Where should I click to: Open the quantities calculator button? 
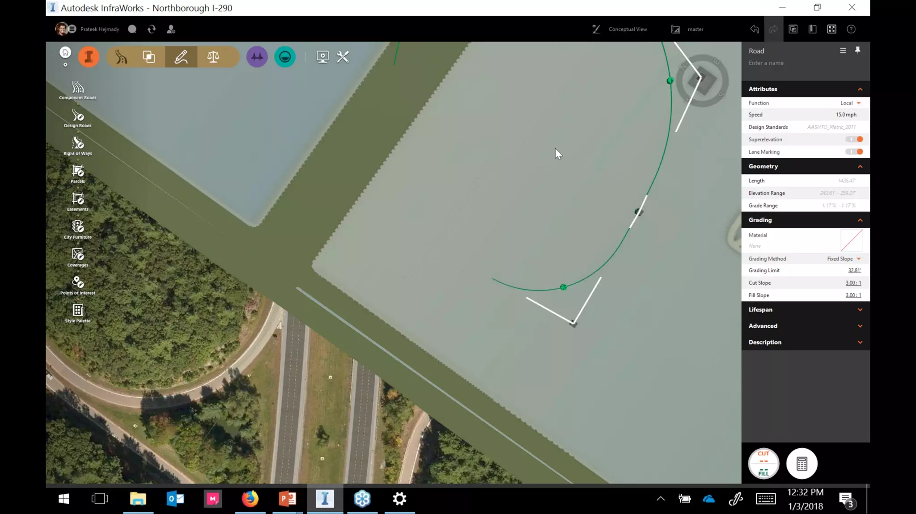(802, 463)
